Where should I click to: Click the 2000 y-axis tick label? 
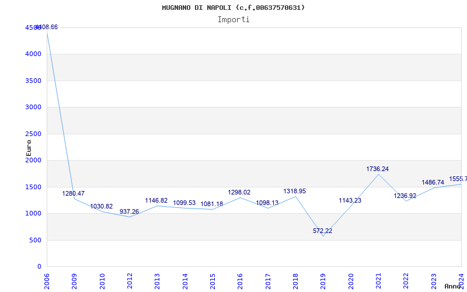(x=33, y=160)
